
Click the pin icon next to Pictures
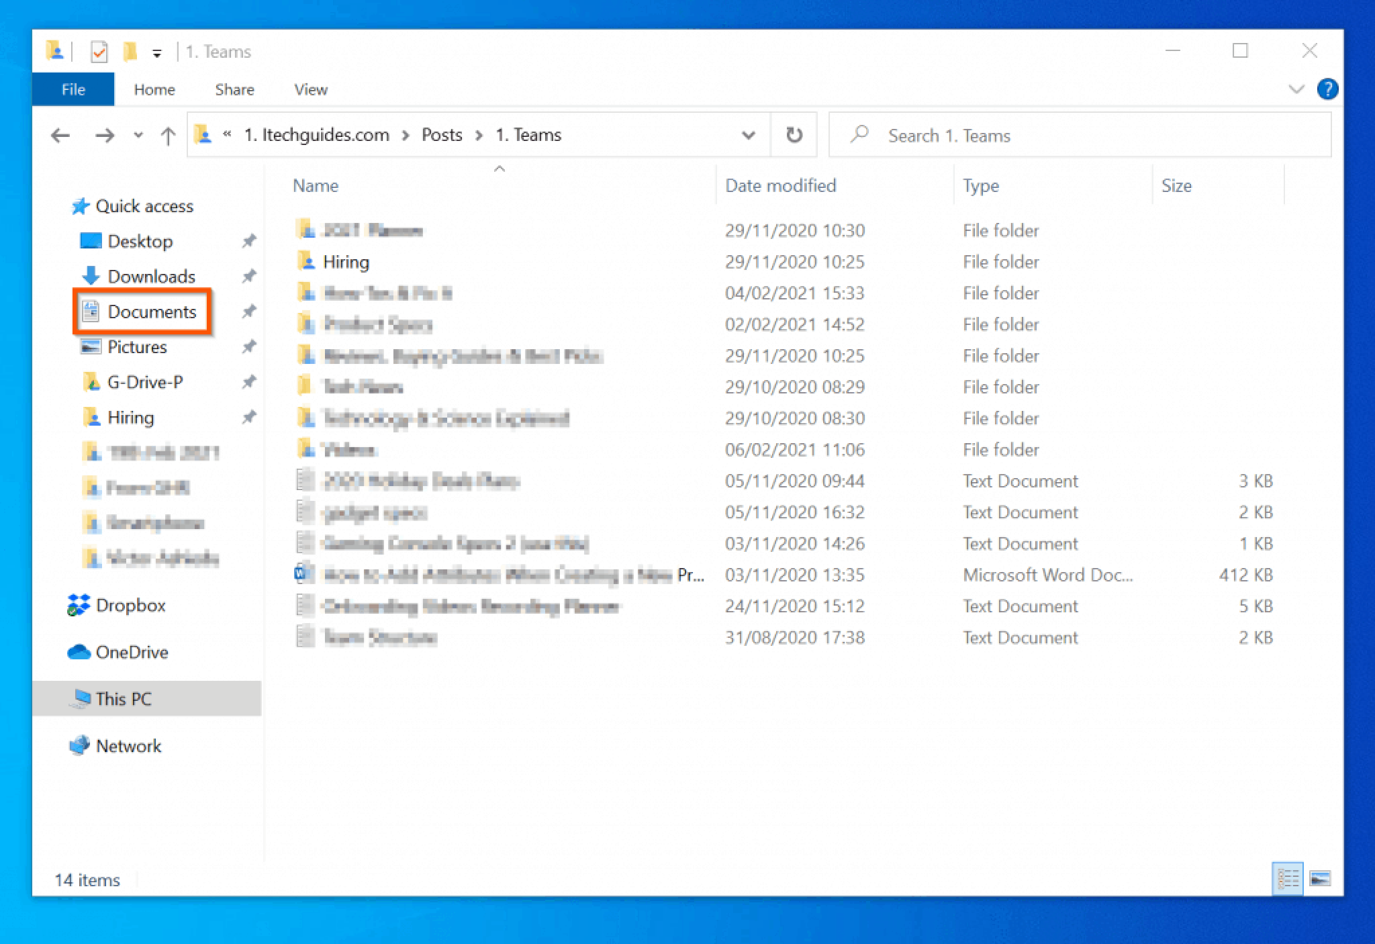[249, 346]
